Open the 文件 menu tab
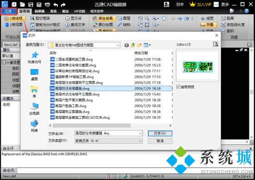This screenshot has height=180, width=255. coord(8,11)
